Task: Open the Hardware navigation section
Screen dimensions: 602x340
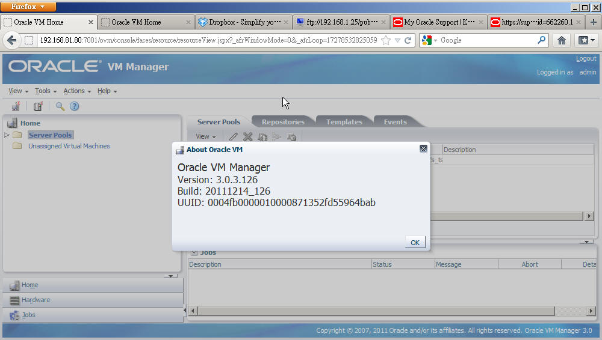Action: click(x=93, y=300)
